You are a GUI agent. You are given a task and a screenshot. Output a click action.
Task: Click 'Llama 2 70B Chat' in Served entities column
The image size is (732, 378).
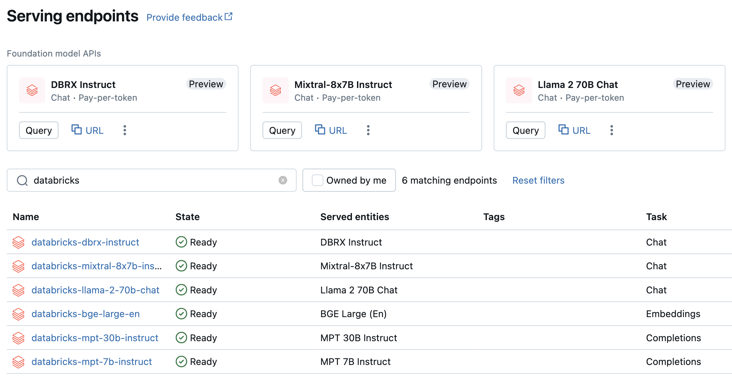[359, 290]
